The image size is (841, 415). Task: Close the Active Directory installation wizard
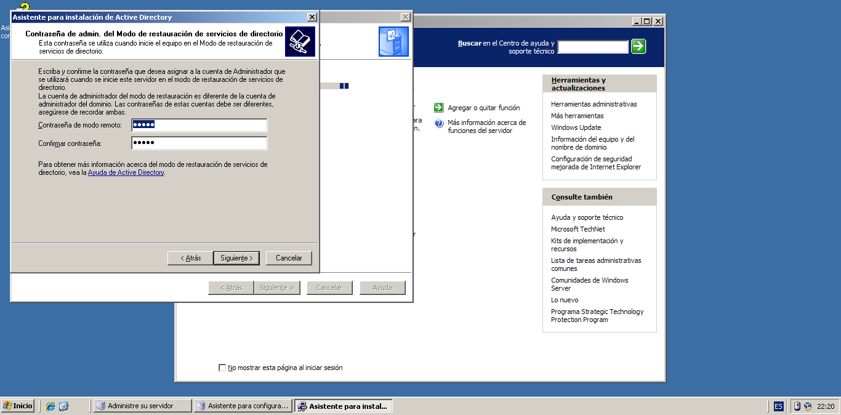point(312,17)
